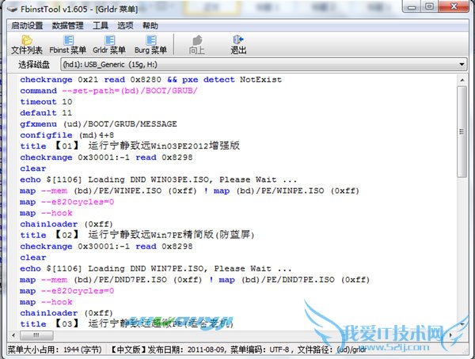The height and width of the screenshot is (359, 475).
Task: Select the Grldr 菜单 toolbar icon
Action: pyautogui.click(x=109, y=45)
